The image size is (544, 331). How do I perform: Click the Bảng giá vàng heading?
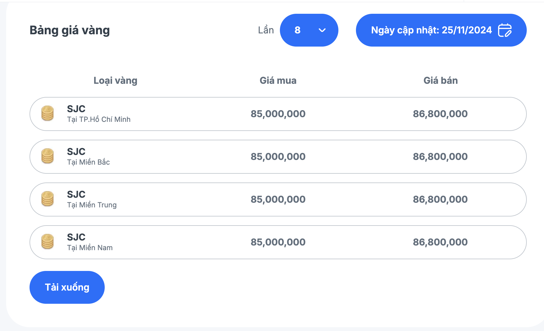click(70, 30)
